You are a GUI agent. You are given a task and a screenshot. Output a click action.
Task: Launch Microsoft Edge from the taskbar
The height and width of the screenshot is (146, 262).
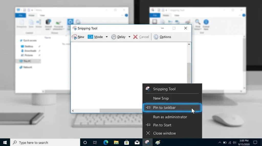pyautogui.click(x=106, y=142)
